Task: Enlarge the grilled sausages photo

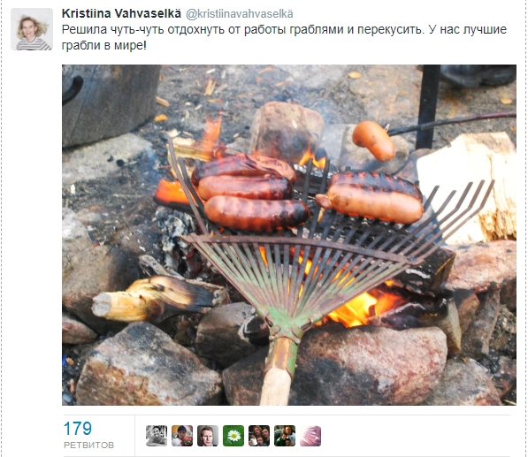Action: (289, 235)
